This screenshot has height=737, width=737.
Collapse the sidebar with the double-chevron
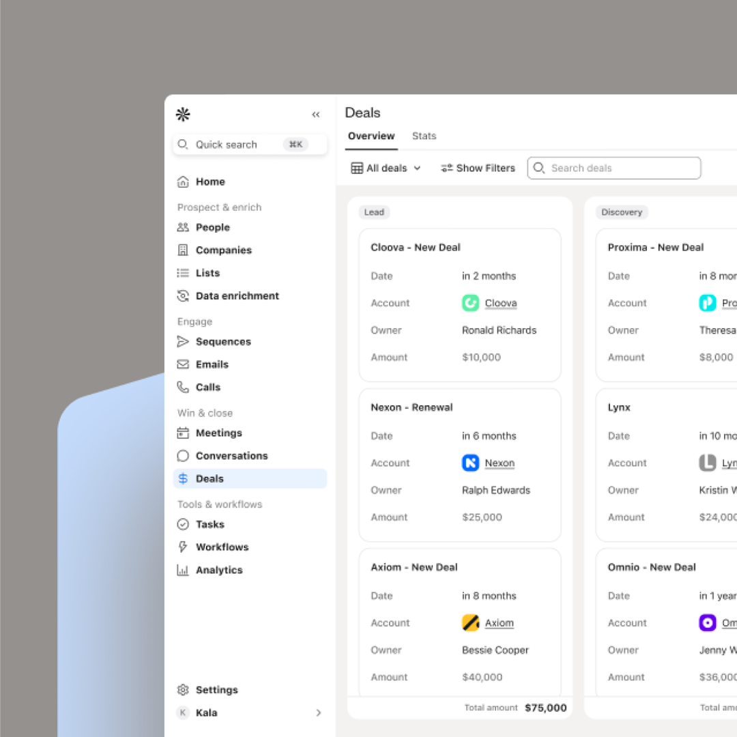click(315, 115)
